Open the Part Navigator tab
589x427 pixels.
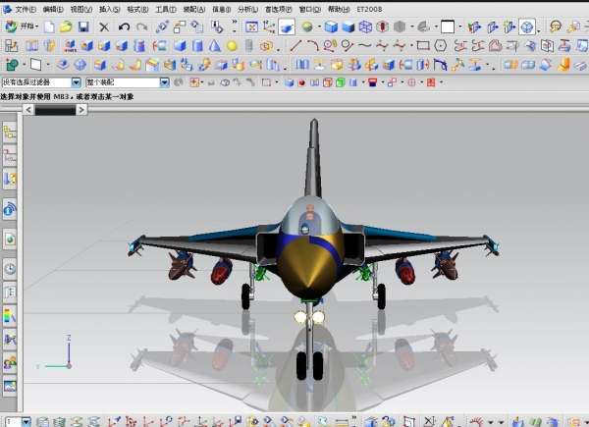(x=10, y=180)
